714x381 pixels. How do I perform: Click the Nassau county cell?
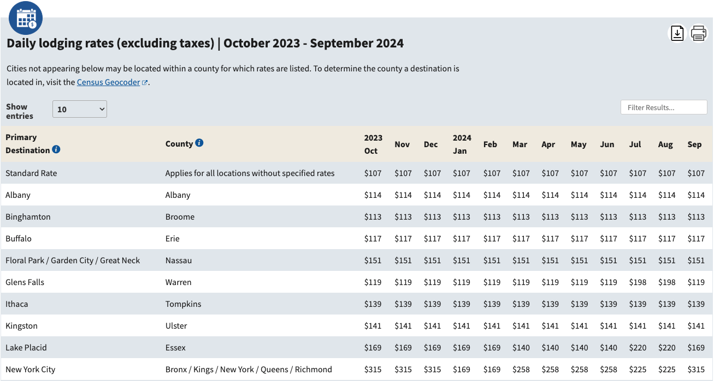179,261
